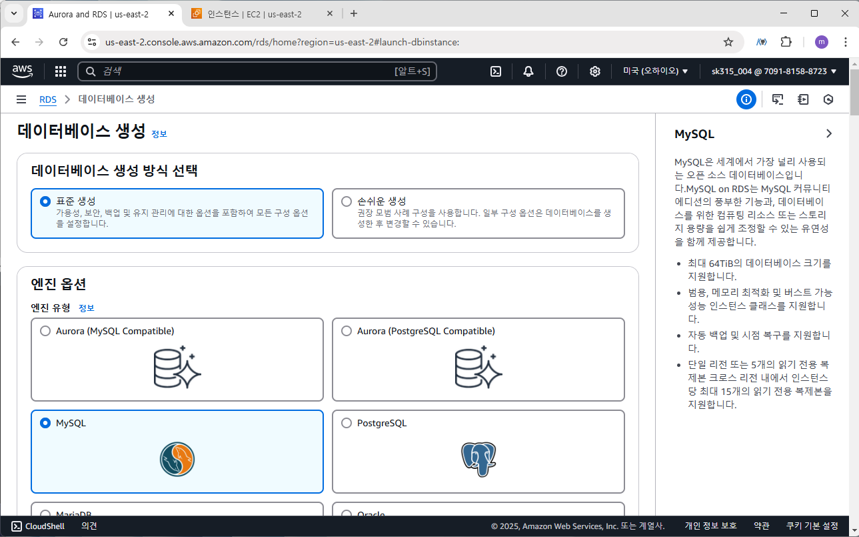Open 약관 footer link
This screenshot has width=859, height=537.
click(x=762, y=526)
